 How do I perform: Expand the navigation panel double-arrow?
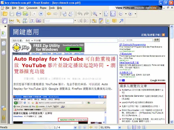pos(5,26)
